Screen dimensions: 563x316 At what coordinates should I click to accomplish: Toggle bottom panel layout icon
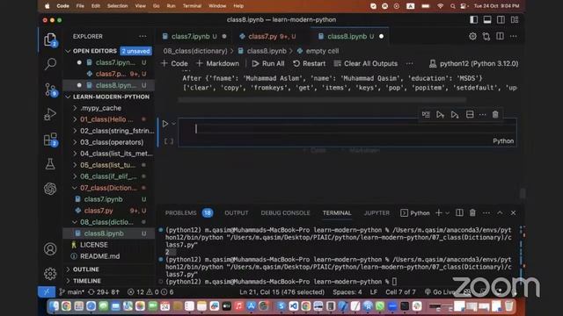pyautogui.click(x=486, y=19)
